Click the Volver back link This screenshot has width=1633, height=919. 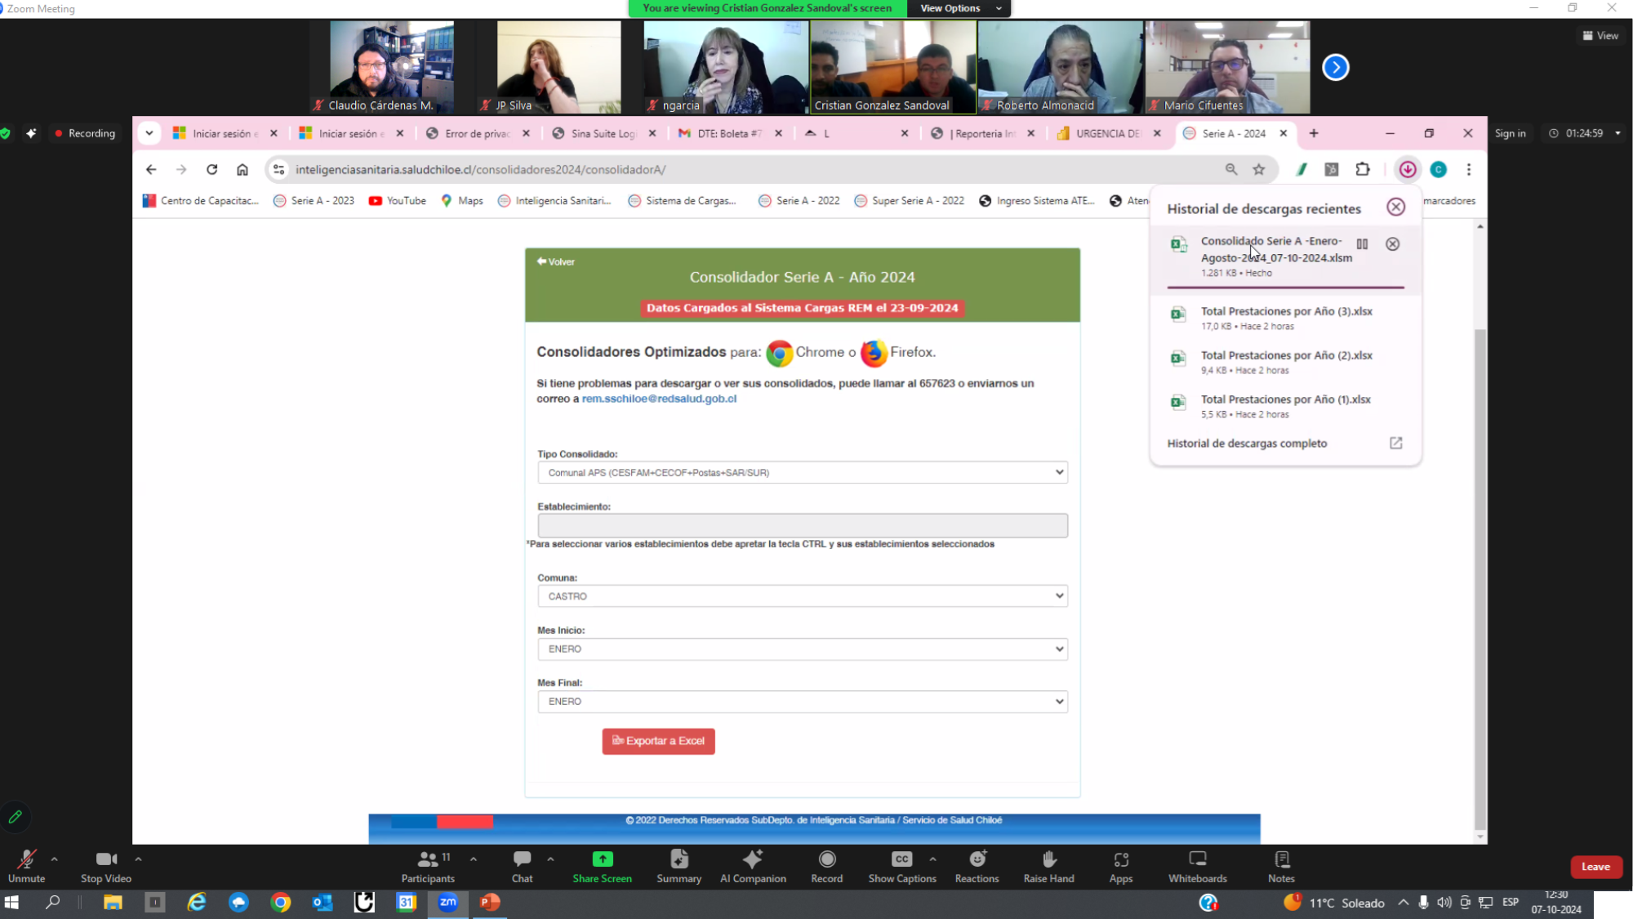point(556,261)
